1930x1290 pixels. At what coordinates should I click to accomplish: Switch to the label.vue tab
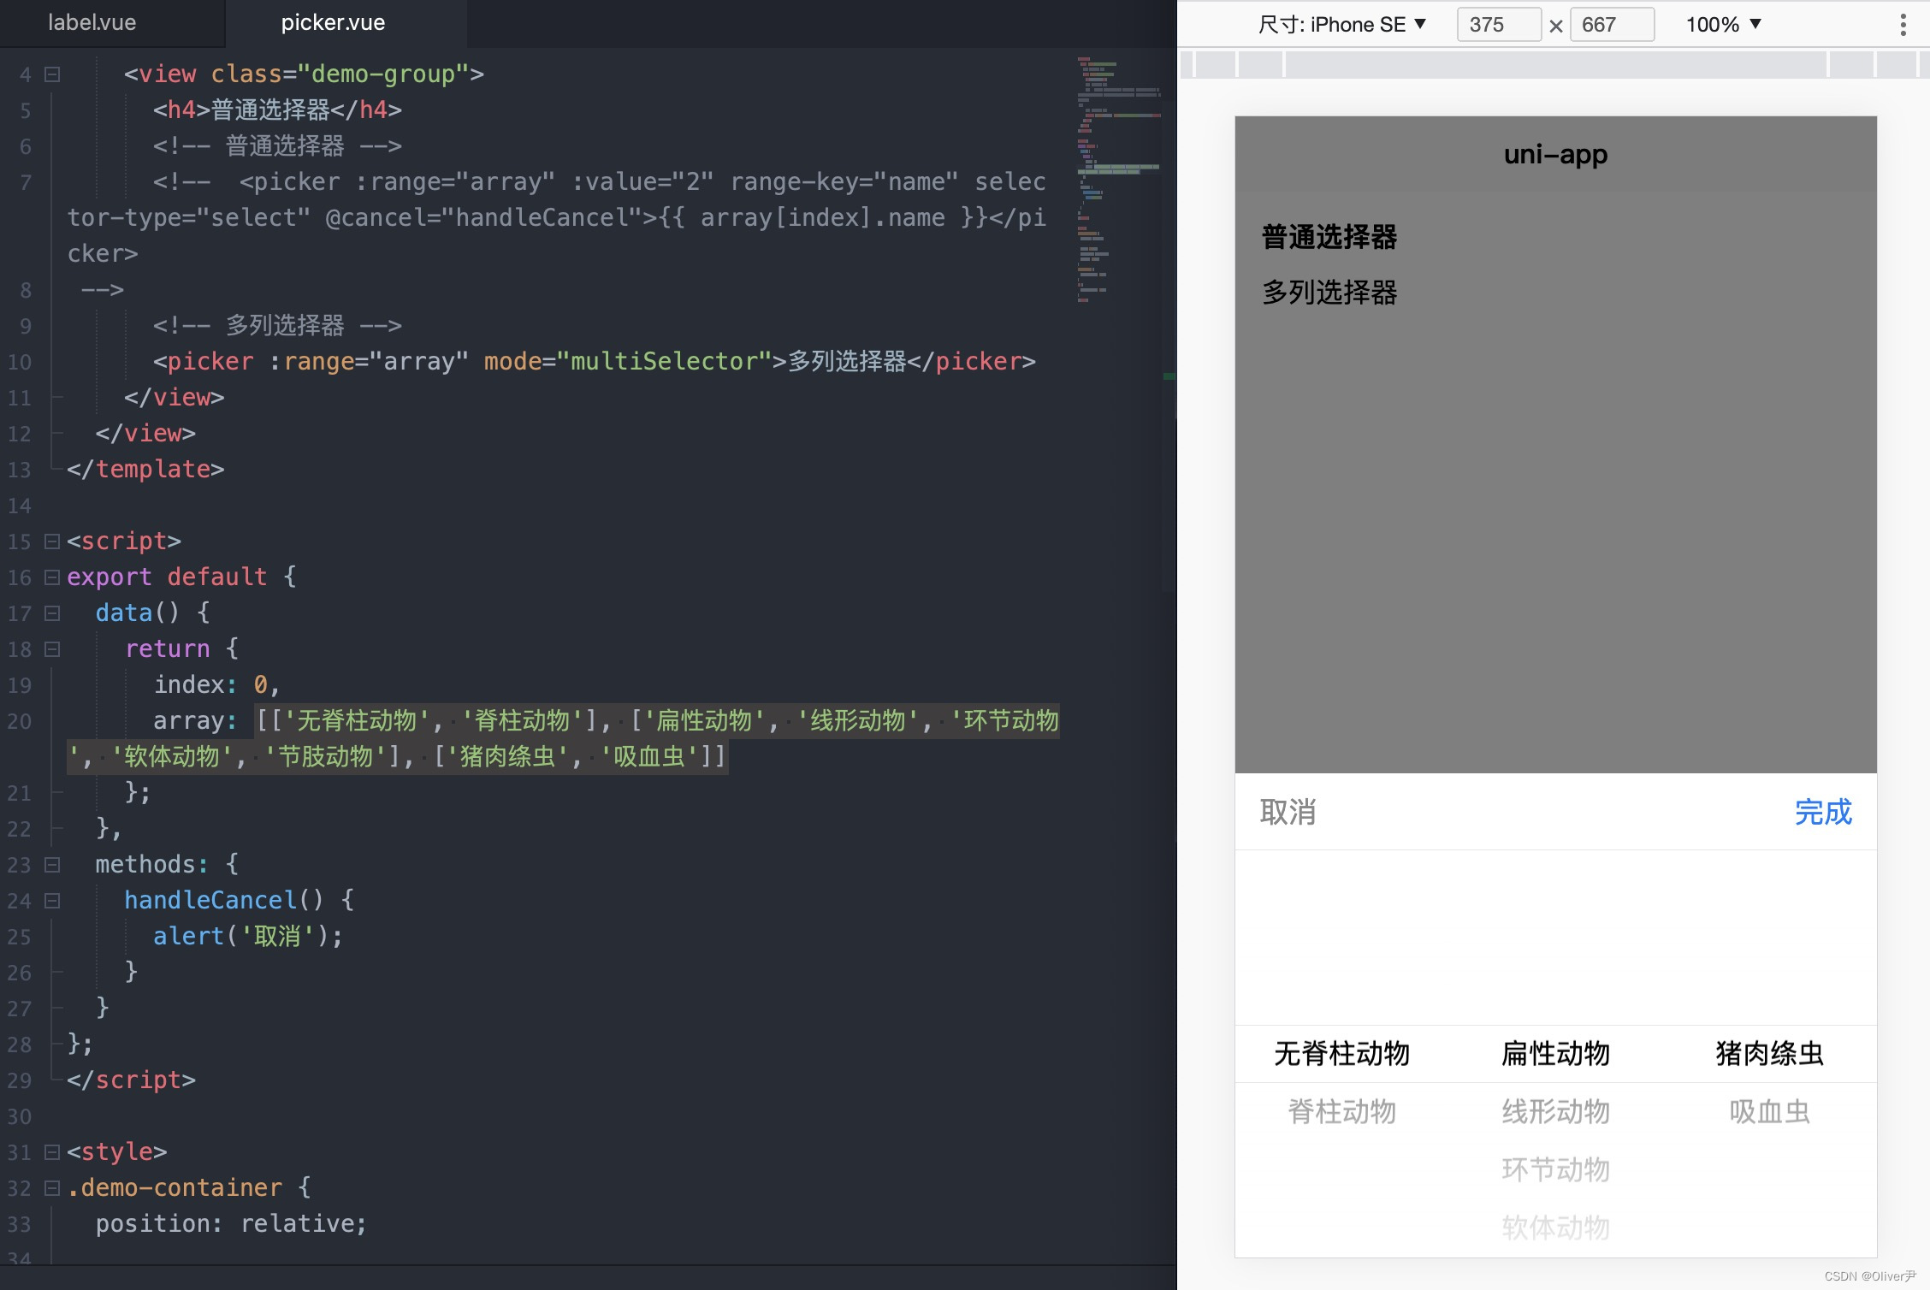pyautogui.click(x=92, y=23)
